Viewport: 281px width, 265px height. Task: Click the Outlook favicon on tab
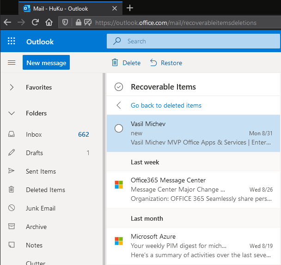(27, 8)
